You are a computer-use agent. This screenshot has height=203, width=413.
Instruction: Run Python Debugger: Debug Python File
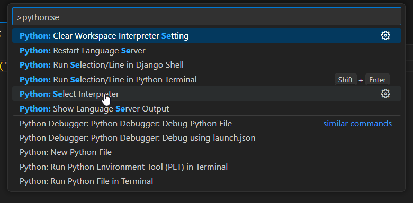point(206,123)
